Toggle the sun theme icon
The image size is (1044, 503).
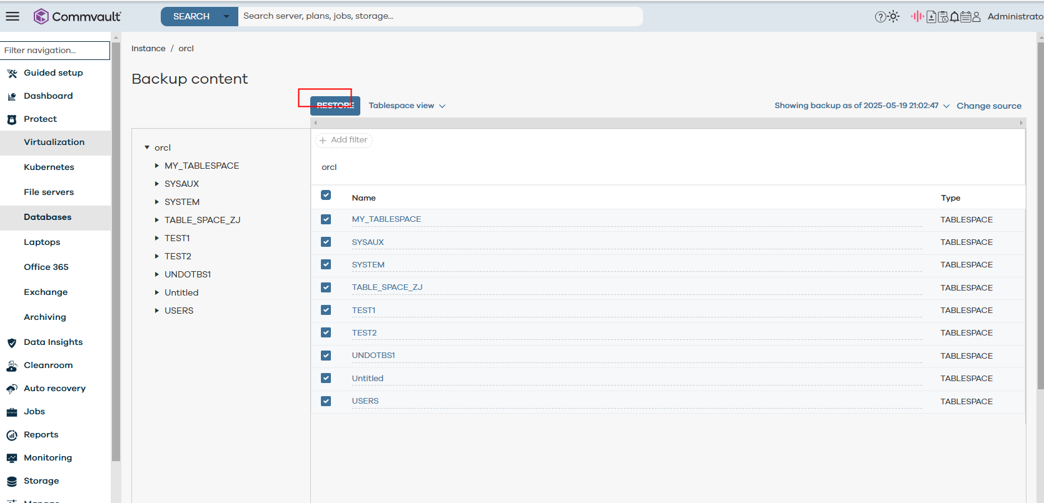894,16
